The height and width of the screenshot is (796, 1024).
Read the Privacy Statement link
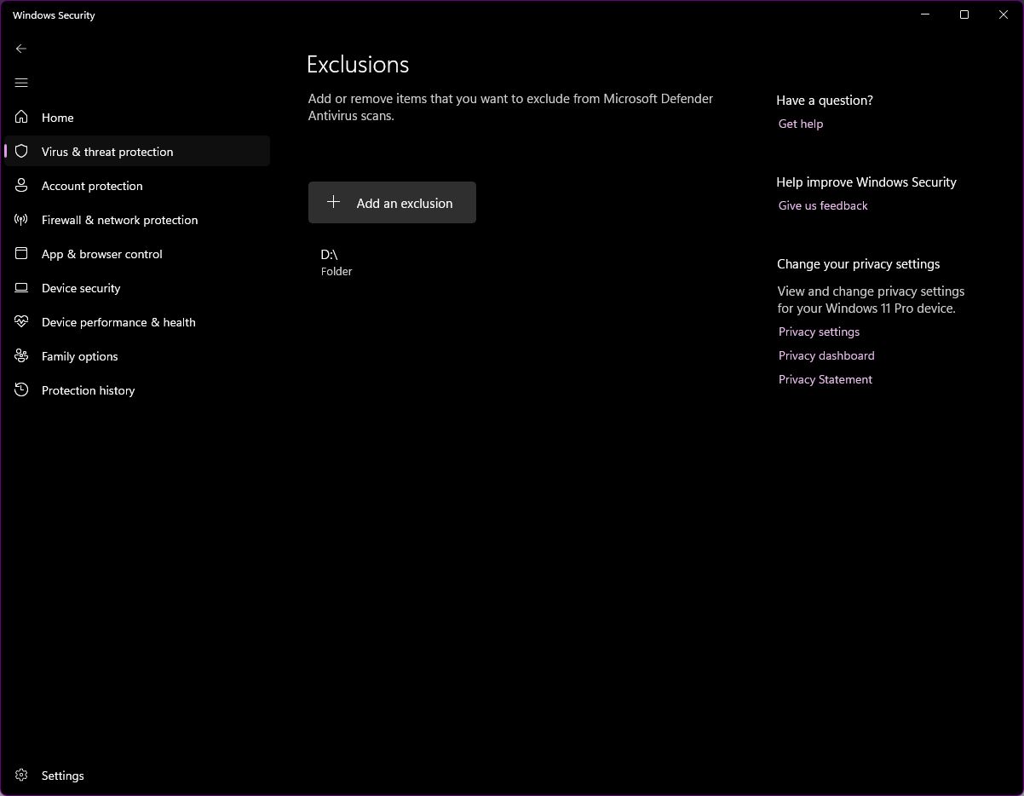[x=825, y=379]
